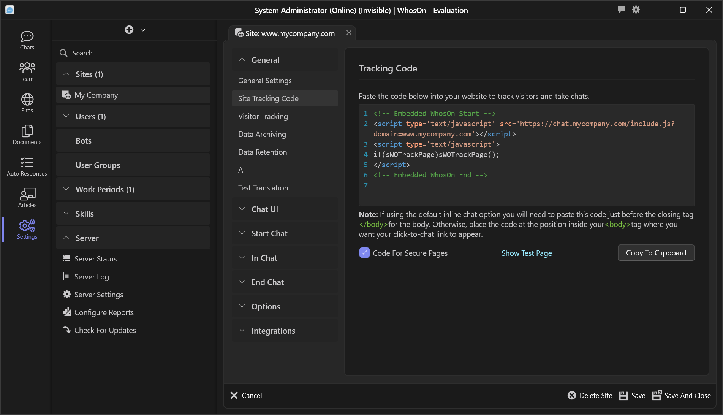Open the gear icon in title bar
The image size is (723, 415).
(636, 10)
